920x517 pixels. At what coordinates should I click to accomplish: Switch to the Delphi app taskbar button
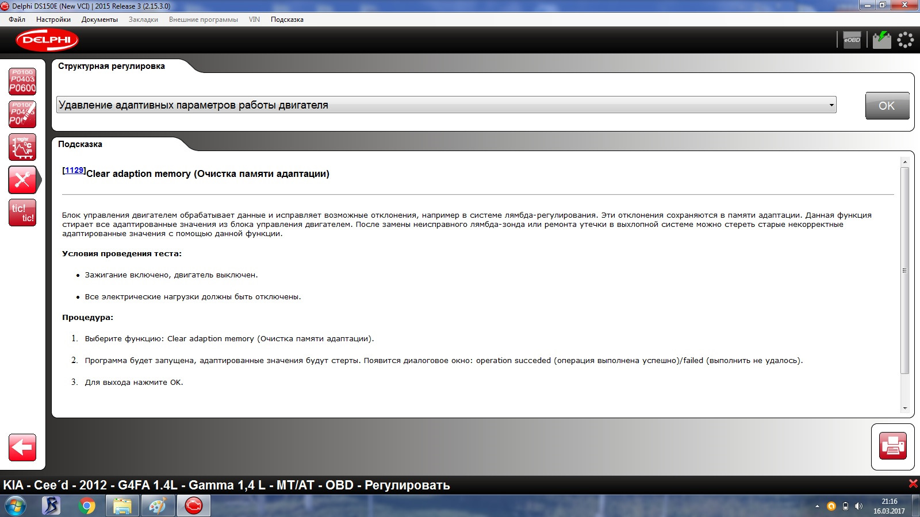click(x=194, y=506)
